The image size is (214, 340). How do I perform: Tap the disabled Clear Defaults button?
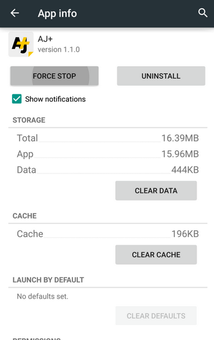[x=156, y=316]
